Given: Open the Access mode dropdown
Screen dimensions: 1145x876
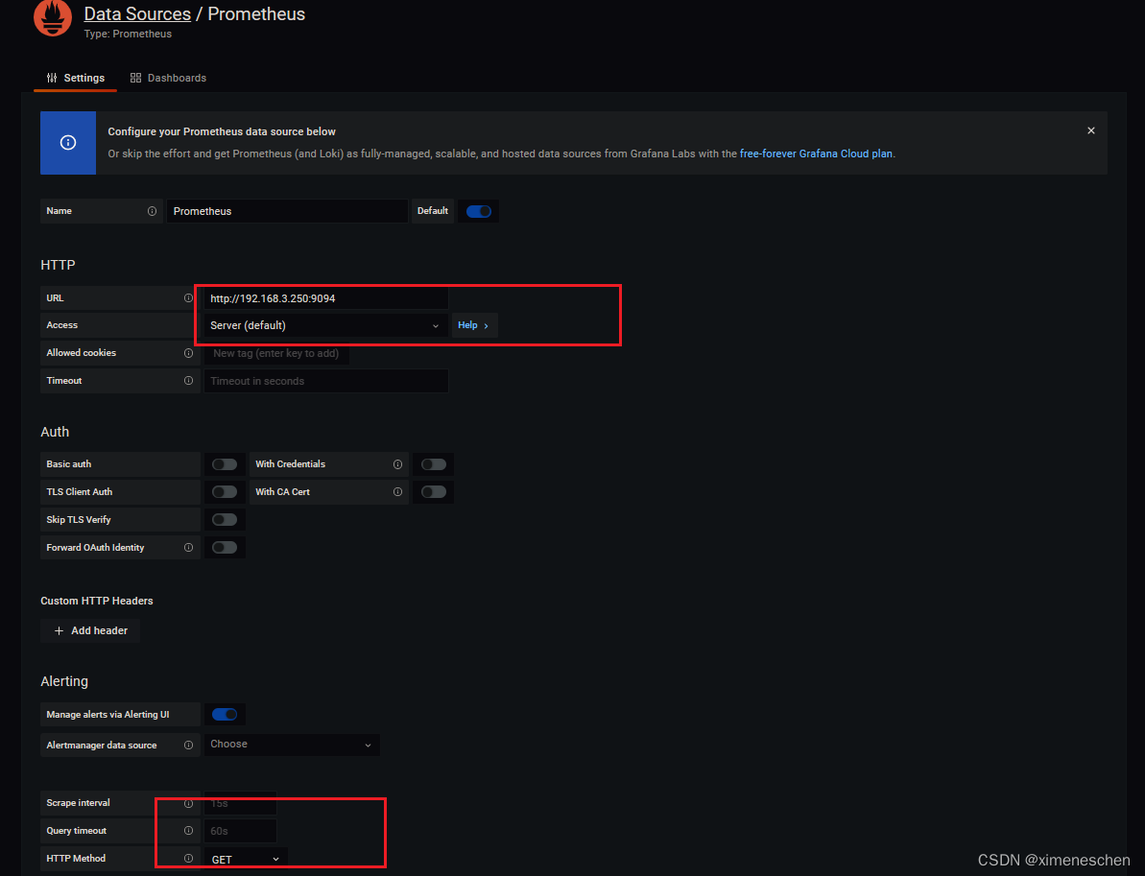Looking at the screenshot, I should (325, 325).
